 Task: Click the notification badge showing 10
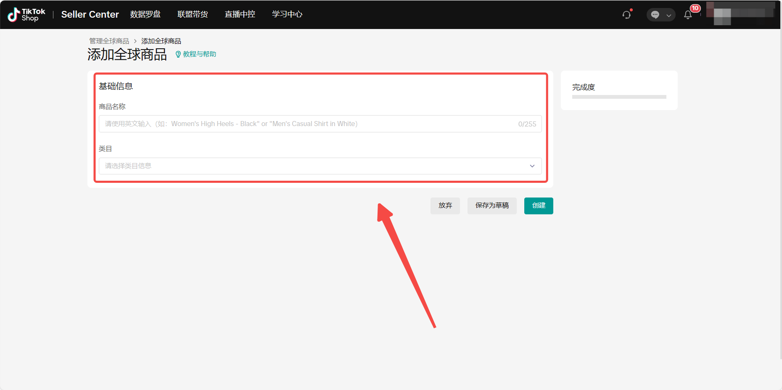click(695, 8)
